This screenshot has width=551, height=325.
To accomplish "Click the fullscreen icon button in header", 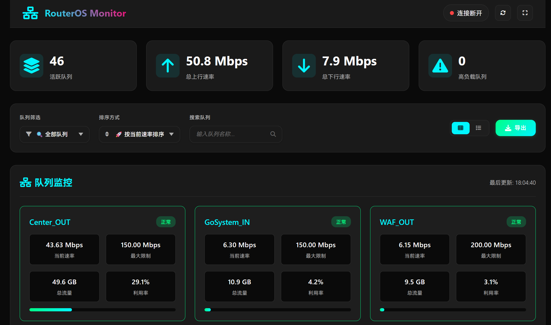I will [x=525, y=13].
